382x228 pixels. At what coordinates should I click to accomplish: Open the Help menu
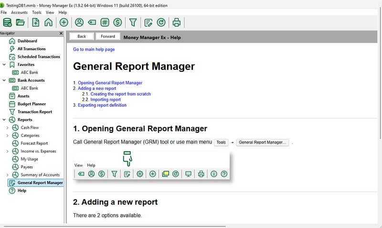(x=63, y=12)
